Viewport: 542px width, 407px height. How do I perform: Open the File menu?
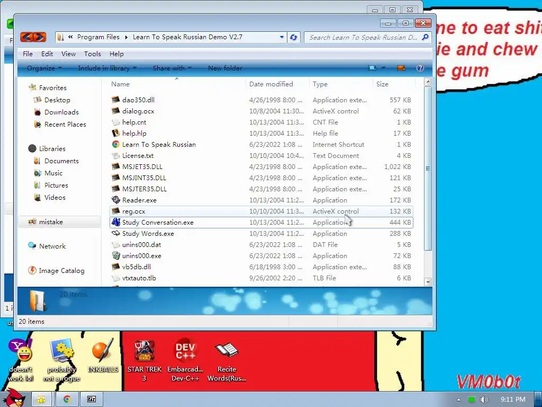(x=28, y=54)
